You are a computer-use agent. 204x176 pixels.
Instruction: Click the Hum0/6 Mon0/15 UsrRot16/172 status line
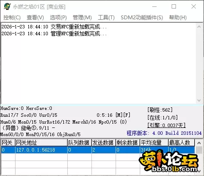pos(63,122)
